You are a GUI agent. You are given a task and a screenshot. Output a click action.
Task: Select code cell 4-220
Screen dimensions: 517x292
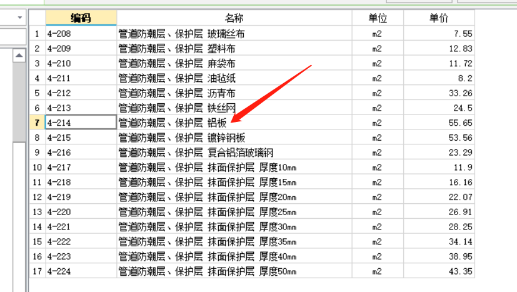coord(81,212)
